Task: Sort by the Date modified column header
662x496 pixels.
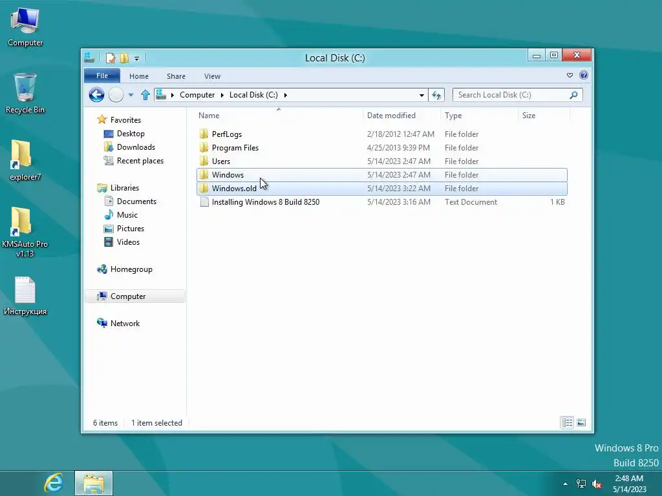Action: click(x=391, y=116)
